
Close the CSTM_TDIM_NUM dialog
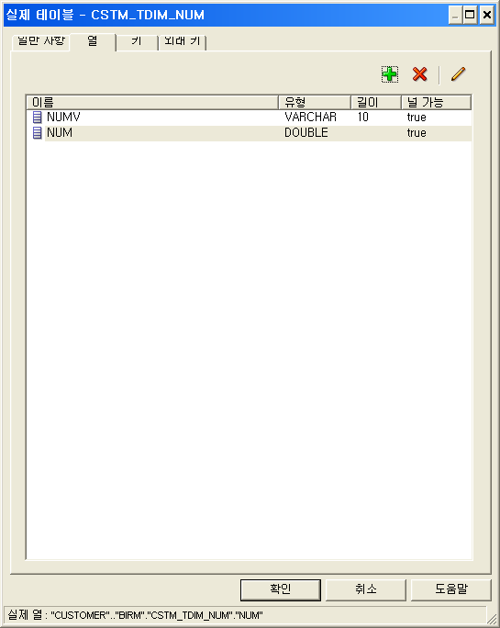click(487, 16)
